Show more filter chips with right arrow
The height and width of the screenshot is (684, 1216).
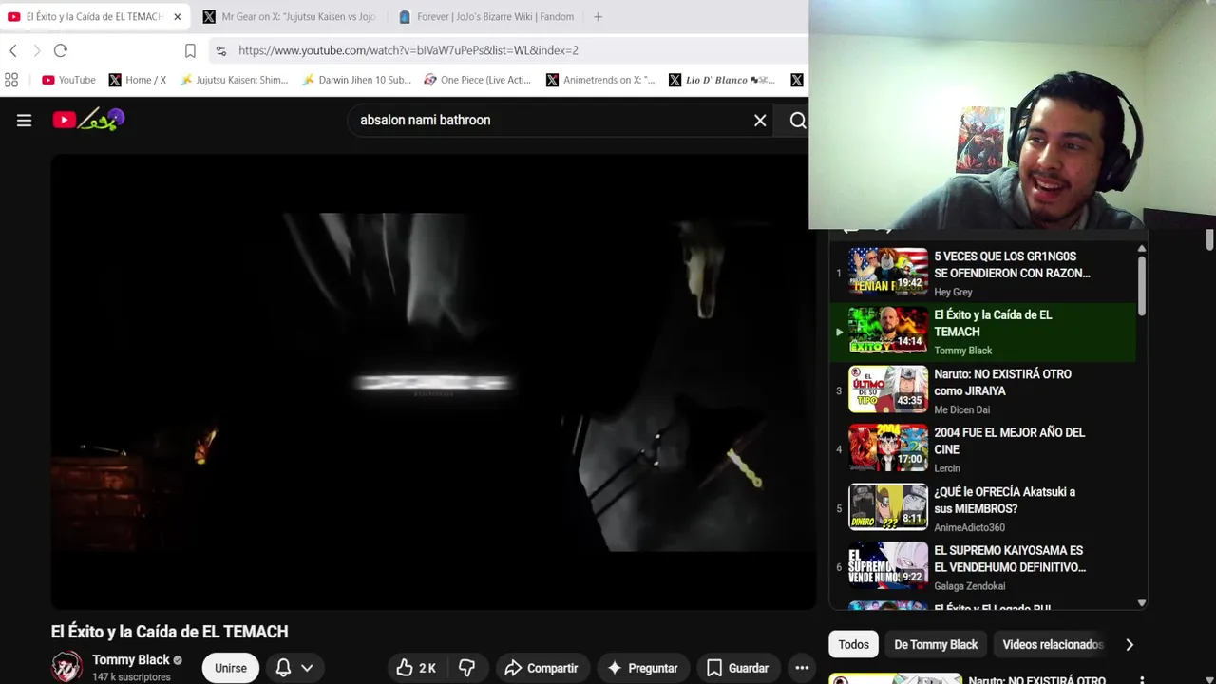1130,644
